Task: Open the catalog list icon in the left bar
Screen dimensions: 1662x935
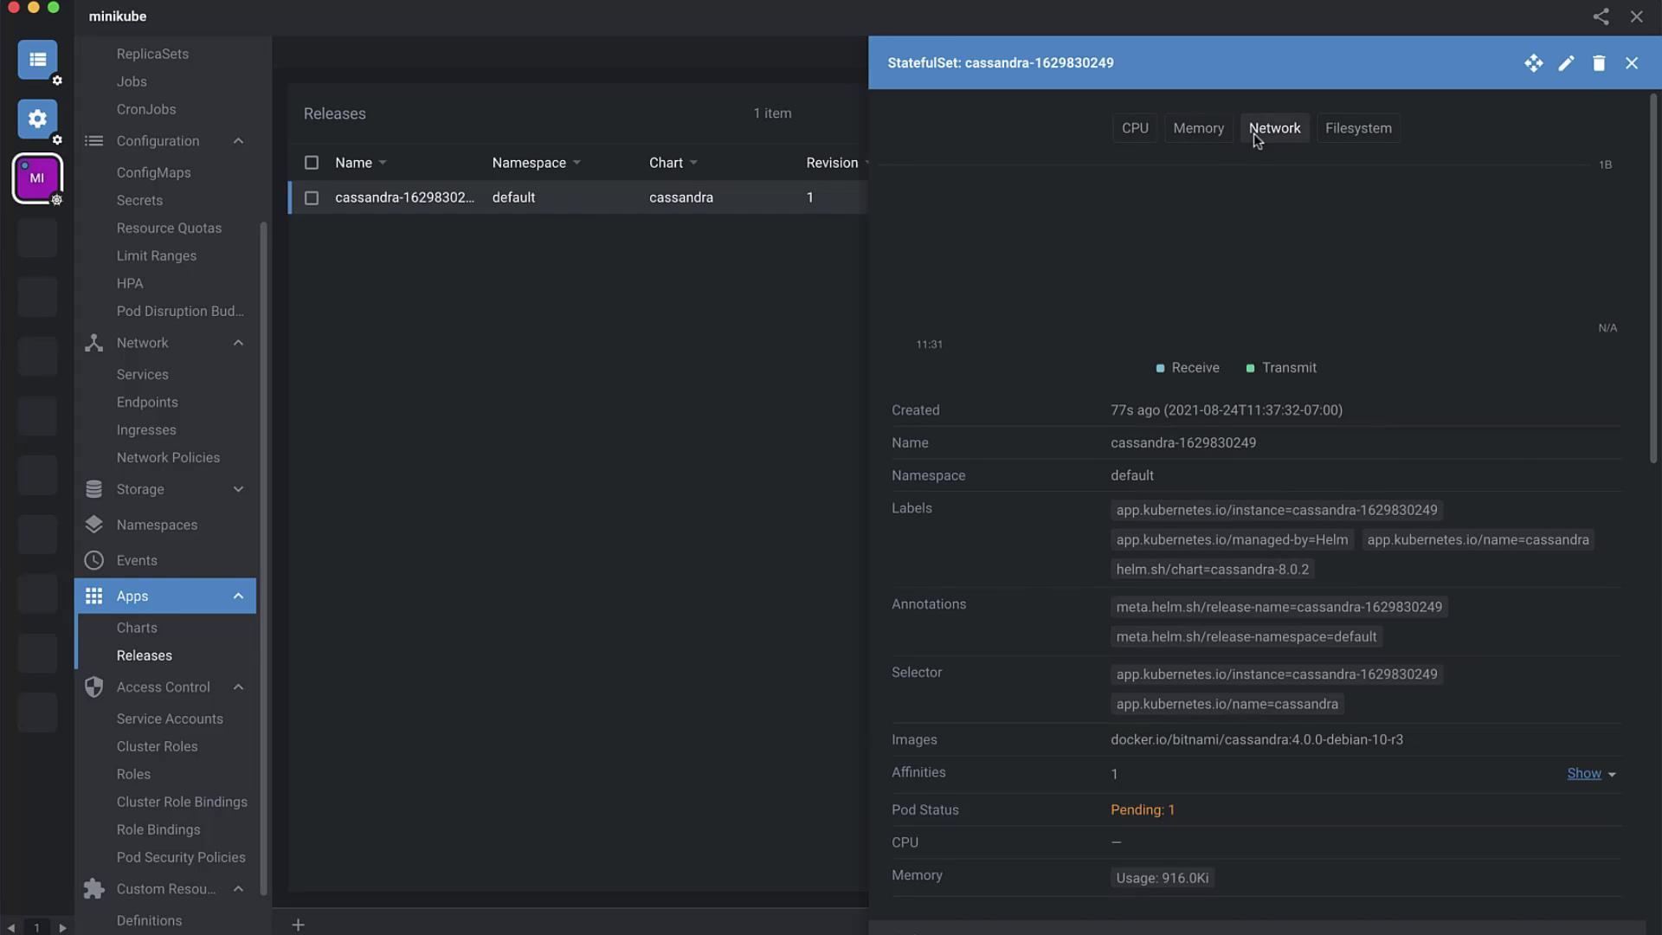Action: [x=37, y=60]
